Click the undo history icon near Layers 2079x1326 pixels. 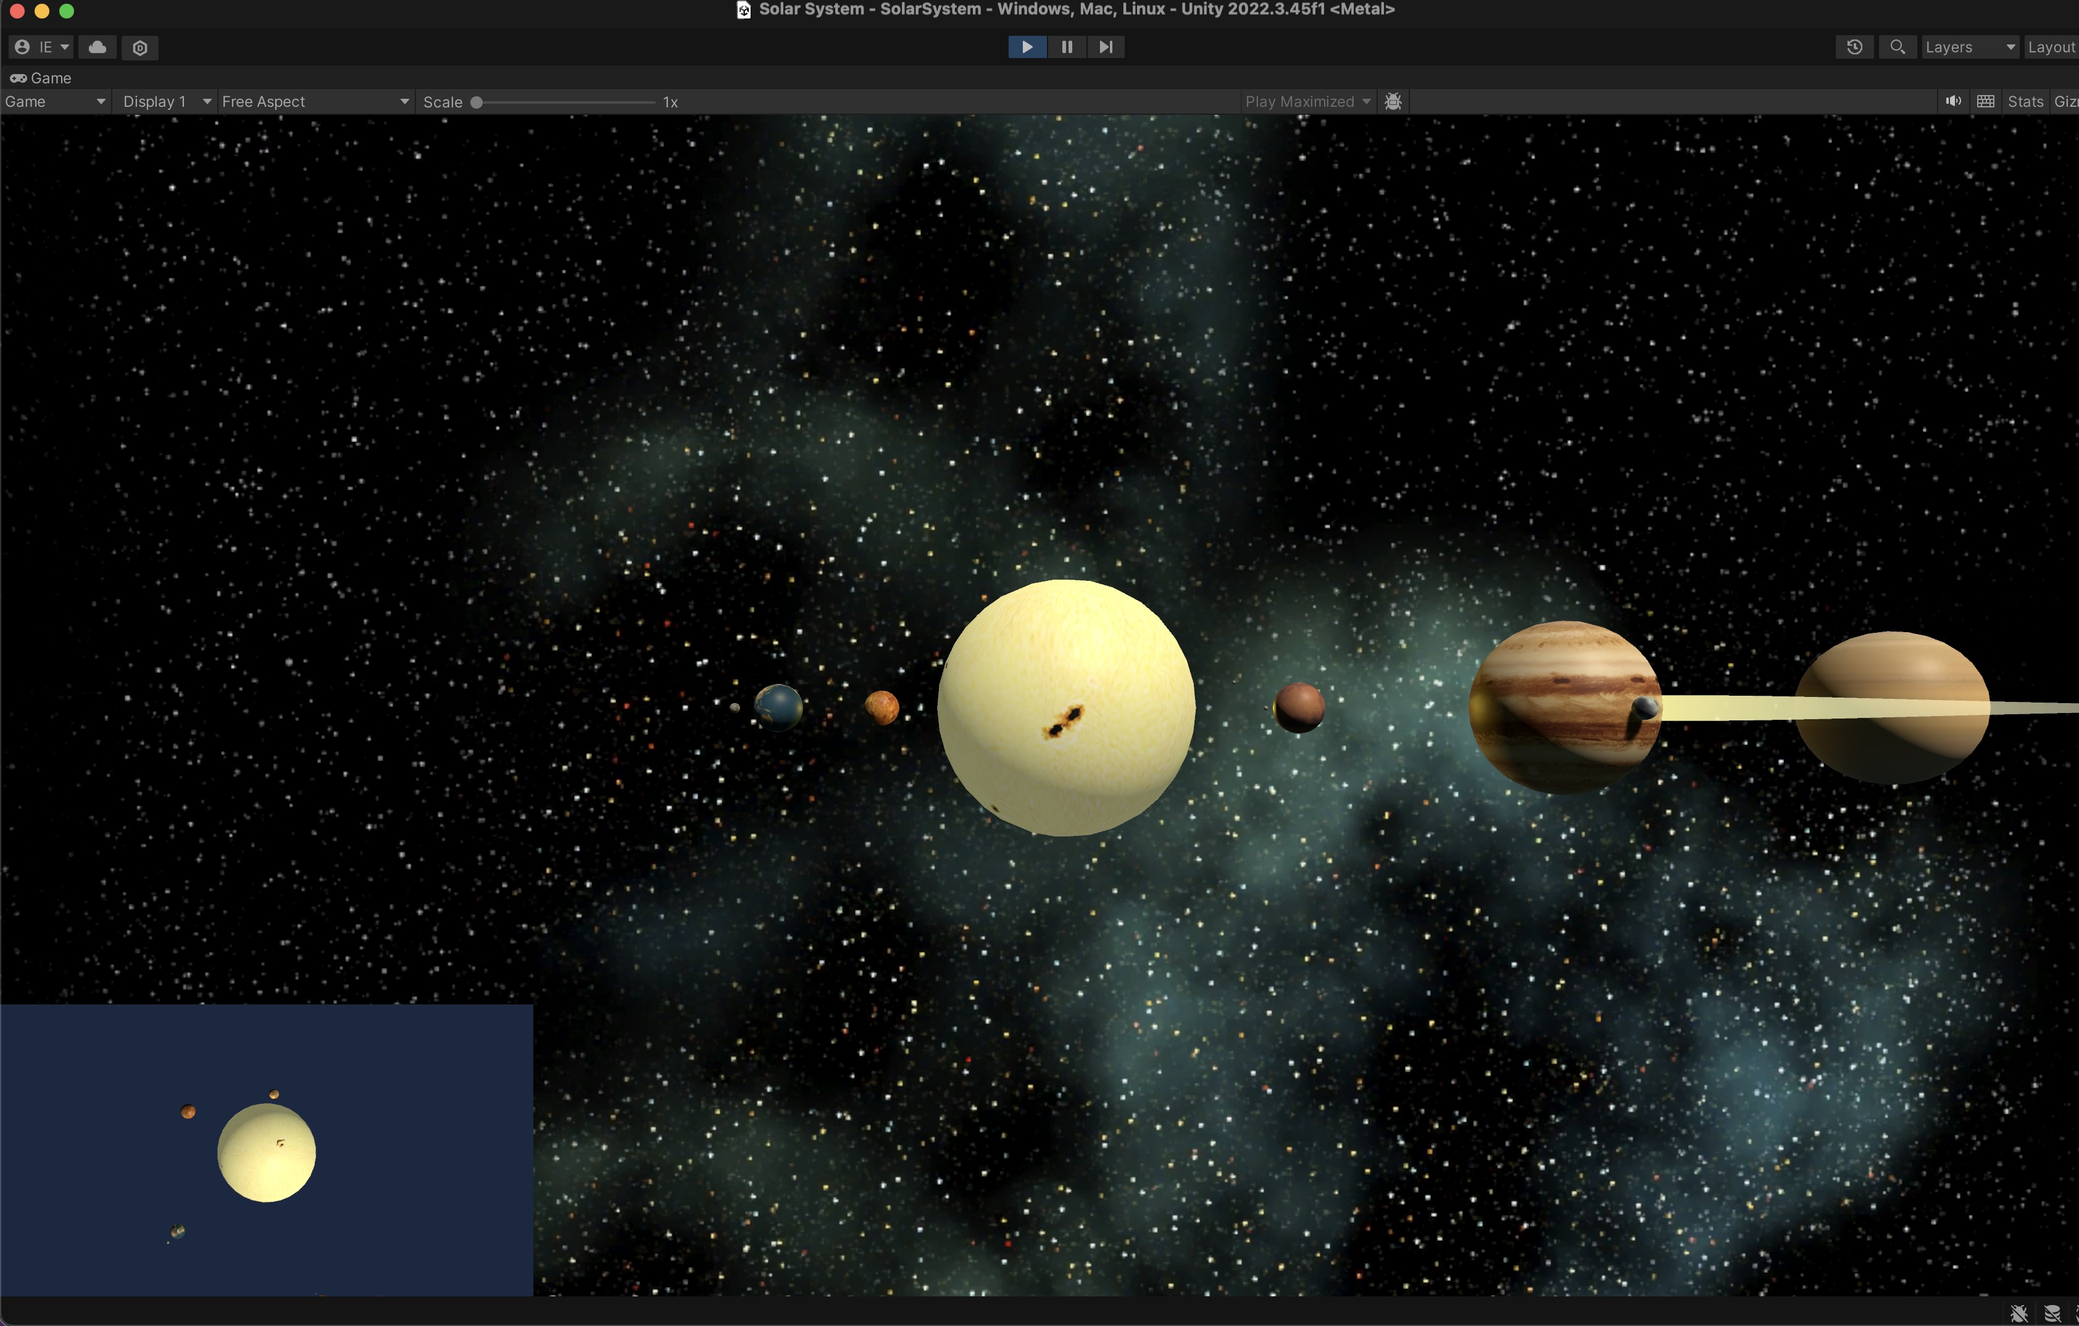(x=1854, y=47)
